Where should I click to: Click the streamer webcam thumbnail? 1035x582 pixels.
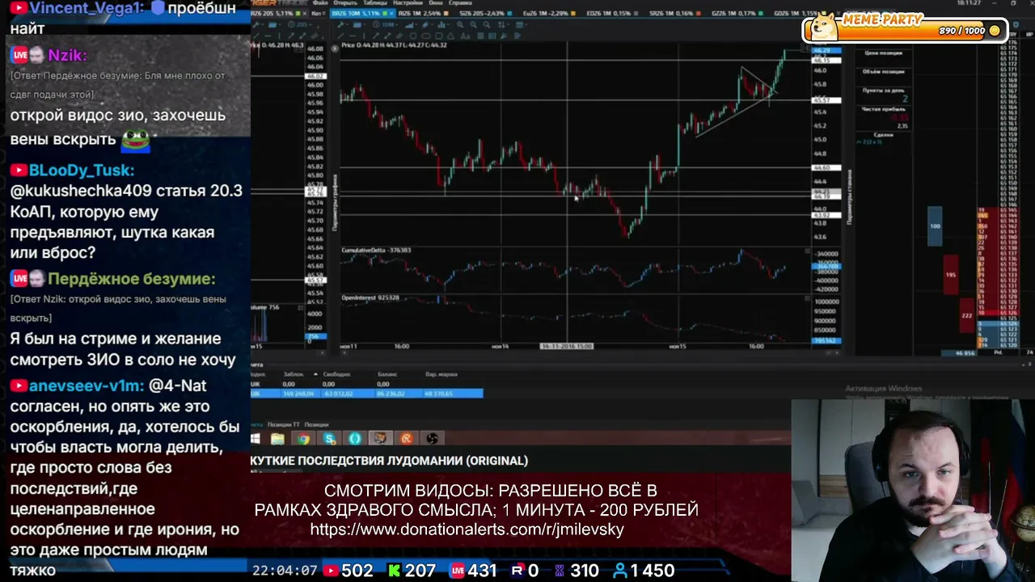pos(912,490)
